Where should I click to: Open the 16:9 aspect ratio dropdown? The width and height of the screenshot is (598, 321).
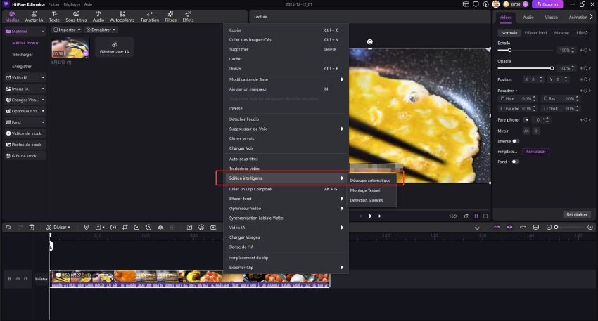pos(454,216)
